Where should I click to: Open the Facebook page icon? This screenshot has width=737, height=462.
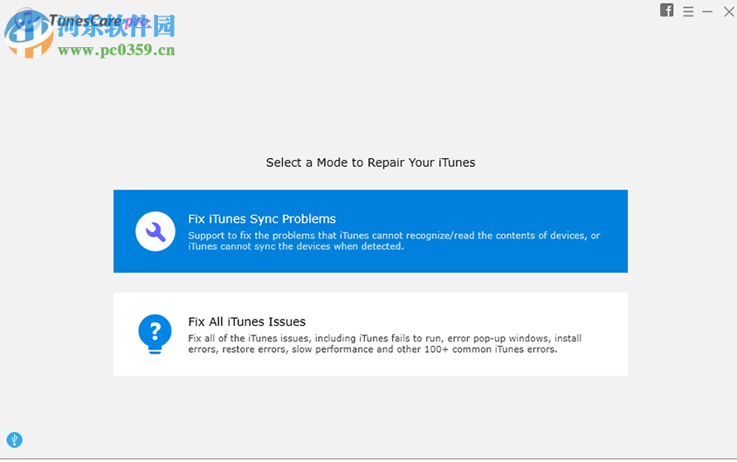[666, 10]
